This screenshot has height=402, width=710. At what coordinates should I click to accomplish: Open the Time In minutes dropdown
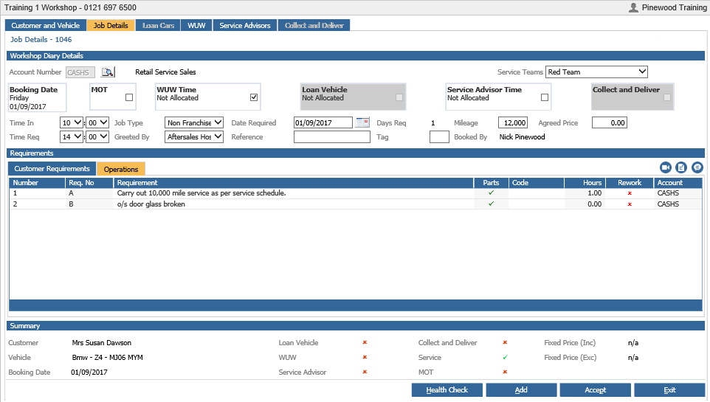[x=97, y=122]
